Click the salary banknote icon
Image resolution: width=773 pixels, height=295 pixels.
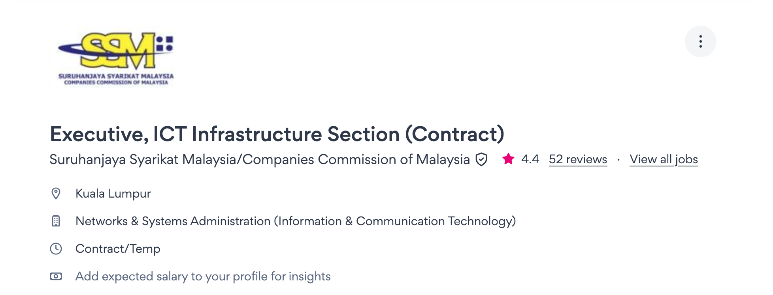tap(56, 276)
